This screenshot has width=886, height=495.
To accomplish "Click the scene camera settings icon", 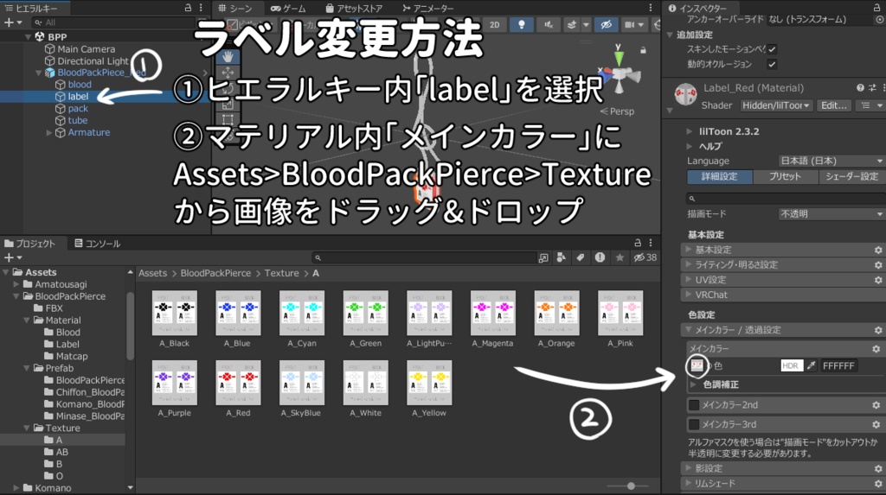I will tap(628, 25).
